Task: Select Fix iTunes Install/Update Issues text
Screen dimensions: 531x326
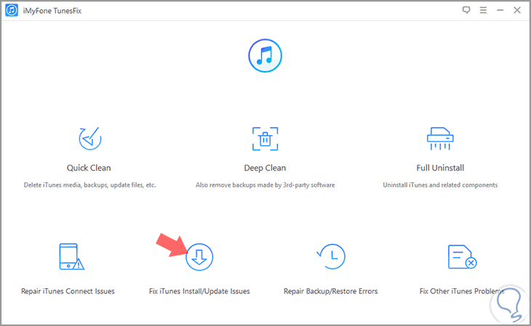Action: pos(199,291)
